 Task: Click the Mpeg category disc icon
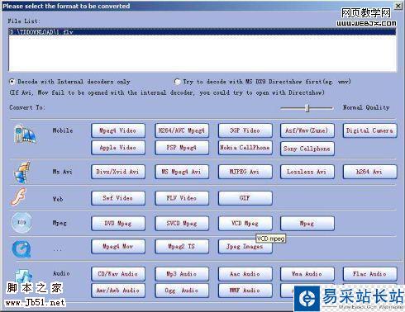pos(21,222)
